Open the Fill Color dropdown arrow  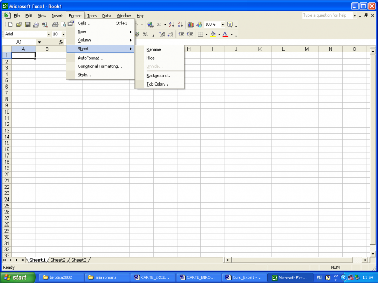[x=219, y=35]
